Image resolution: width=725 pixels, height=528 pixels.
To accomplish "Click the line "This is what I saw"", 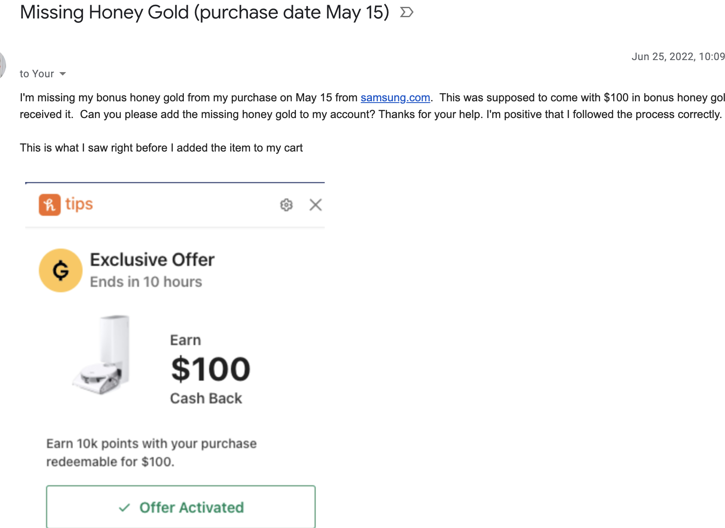I will (x=161, y=148).
